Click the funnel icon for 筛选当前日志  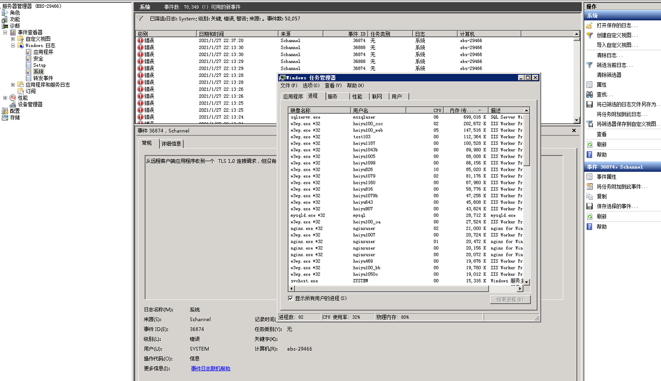pos(589,65)
